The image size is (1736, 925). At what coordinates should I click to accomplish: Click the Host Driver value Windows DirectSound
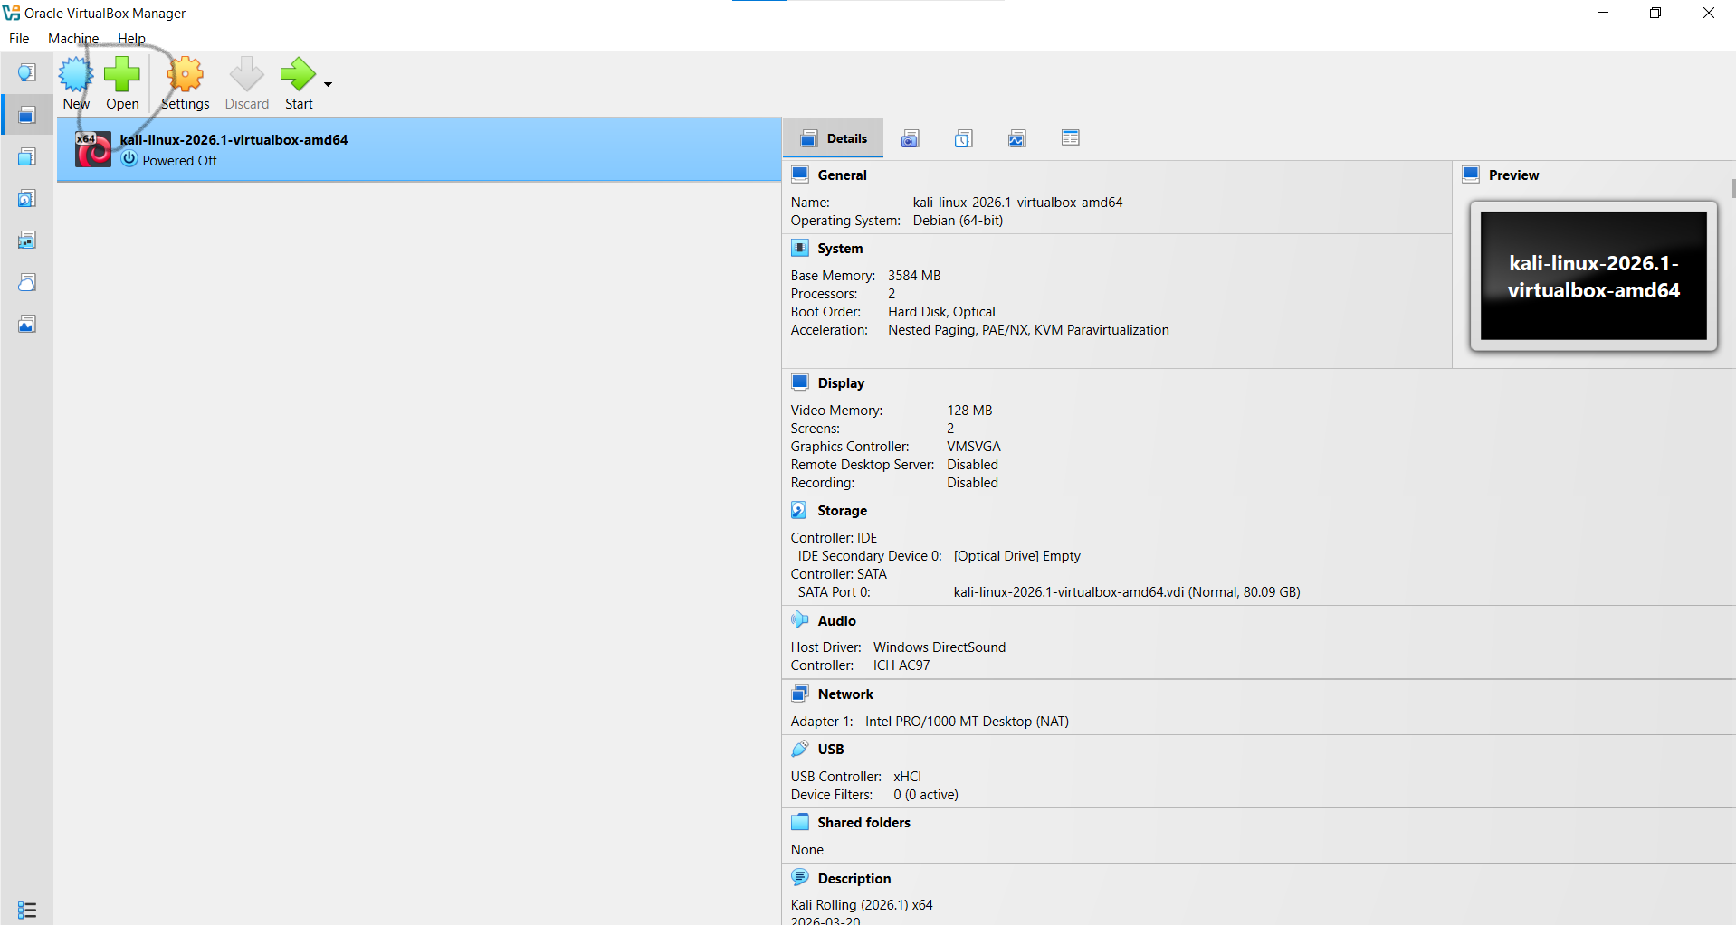(940, 647)
